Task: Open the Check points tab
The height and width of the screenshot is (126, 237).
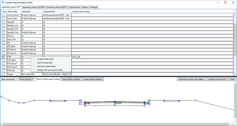Action: [x=74, y=7]
